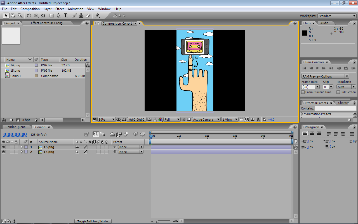Open the show channel RGB icon
This screenshot has height=224, width=358.
160,120
